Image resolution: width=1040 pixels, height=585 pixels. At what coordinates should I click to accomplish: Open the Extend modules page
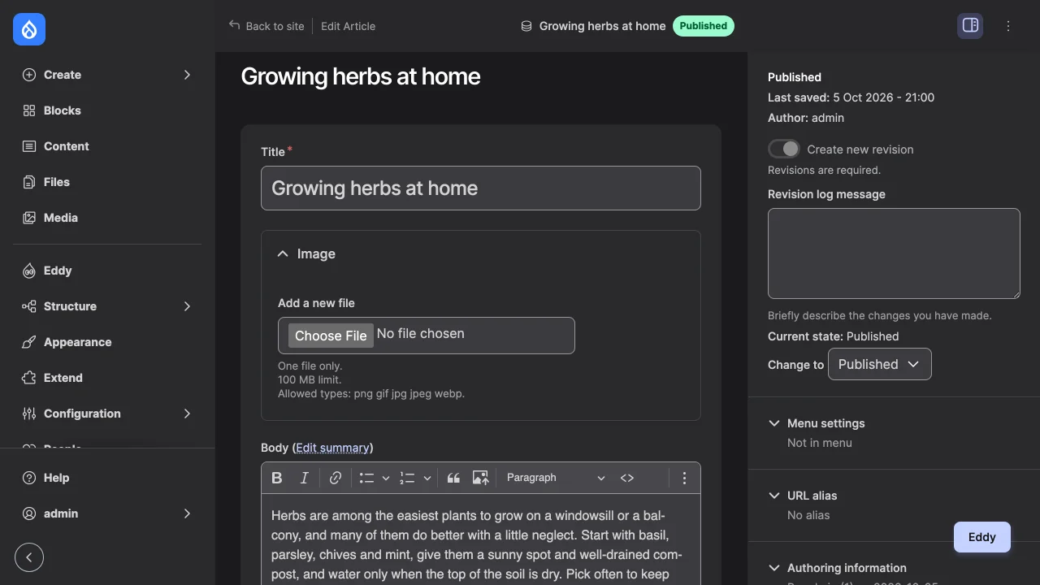coord(107,378)
